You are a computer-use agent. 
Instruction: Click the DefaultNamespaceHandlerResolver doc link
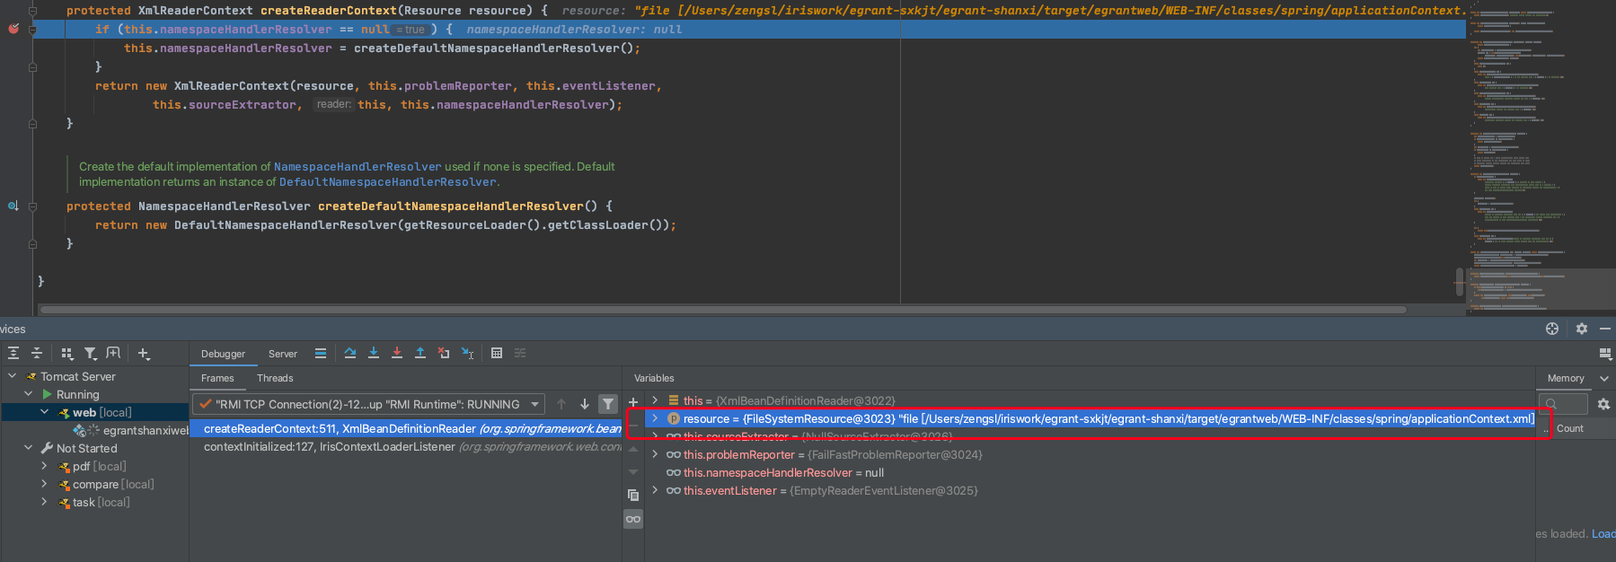click(x=388, y=182)
